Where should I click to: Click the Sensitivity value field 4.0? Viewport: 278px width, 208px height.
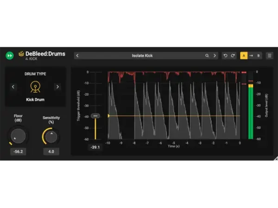point(51,152)
